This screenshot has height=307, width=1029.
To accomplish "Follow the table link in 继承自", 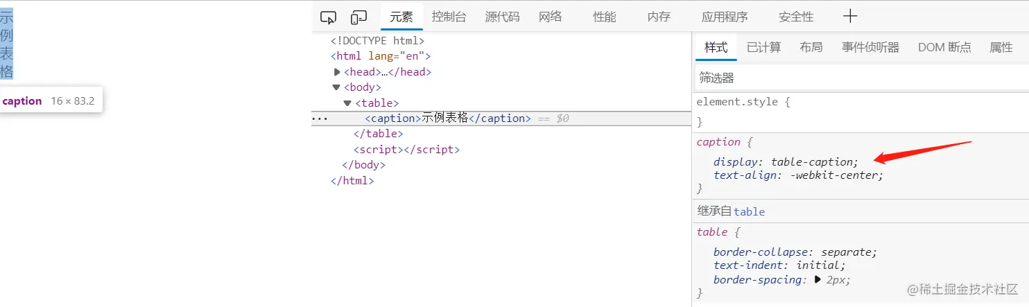I will pyautogui.click(x=750, y=211).
